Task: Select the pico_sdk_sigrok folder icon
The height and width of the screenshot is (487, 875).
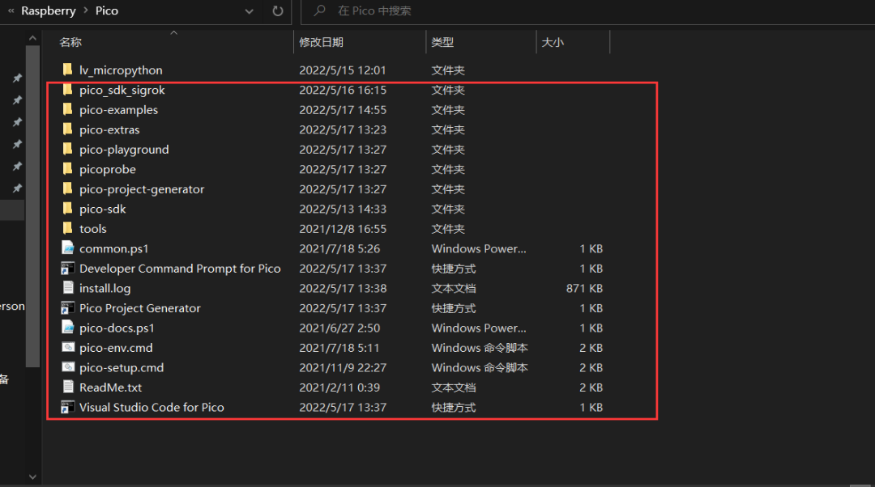Action: (67, 90)
